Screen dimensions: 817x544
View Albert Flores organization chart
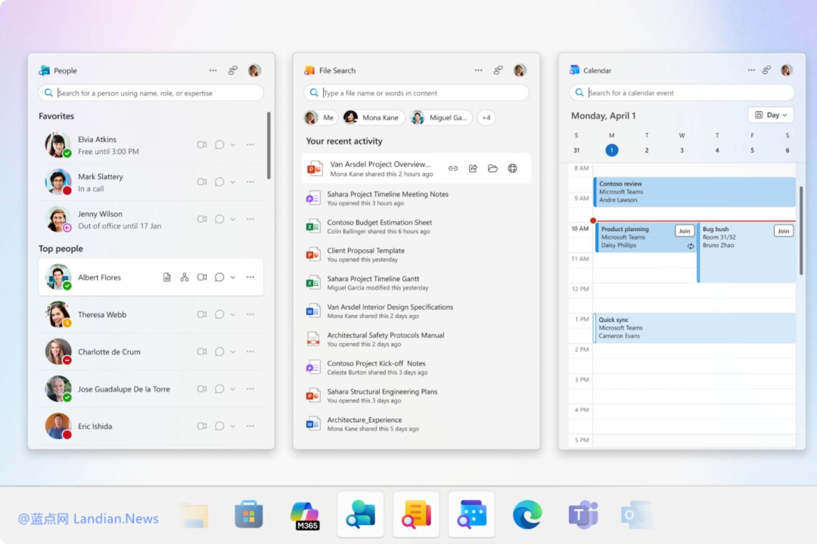(x=184, y=277)
